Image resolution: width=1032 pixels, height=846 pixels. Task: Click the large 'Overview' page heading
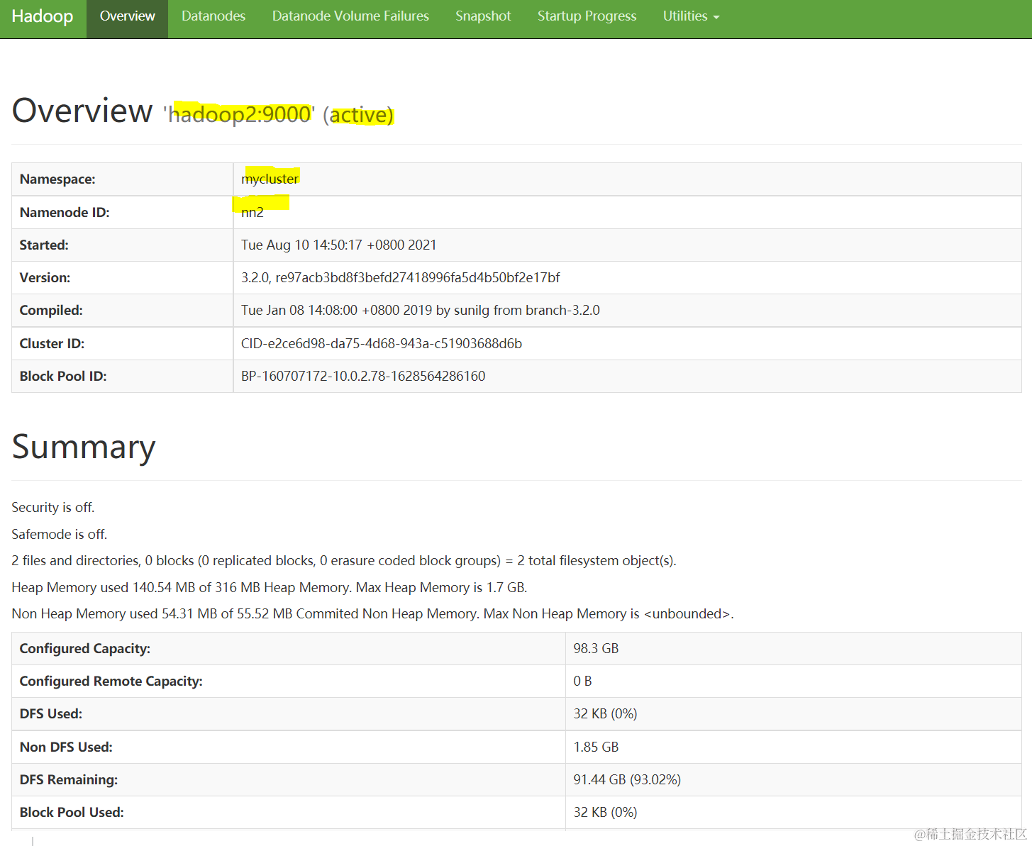pyautogui.click(x=82, y=111)
